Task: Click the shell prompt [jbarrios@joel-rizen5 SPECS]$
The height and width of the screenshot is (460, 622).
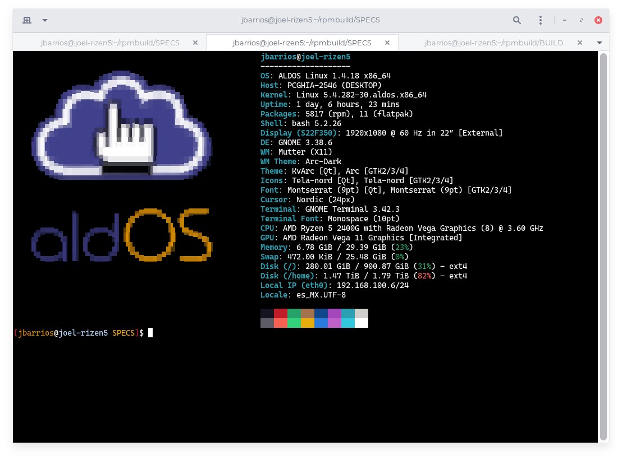Action: (79, 333)
